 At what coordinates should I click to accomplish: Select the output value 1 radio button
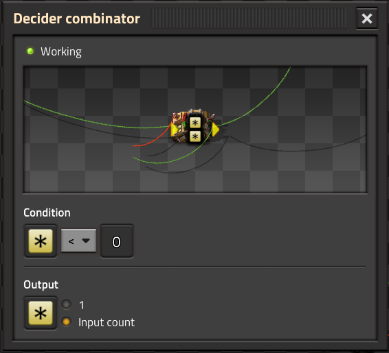(x=66, y=305)
